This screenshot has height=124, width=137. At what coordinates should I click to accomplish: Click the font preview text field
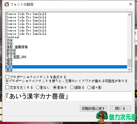(69, 96)
